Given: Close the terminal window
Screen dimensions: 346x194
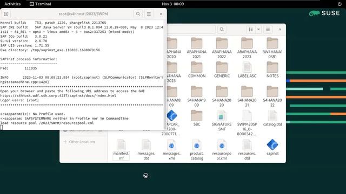Looking at the screenshot, I should tap(161, 14).
